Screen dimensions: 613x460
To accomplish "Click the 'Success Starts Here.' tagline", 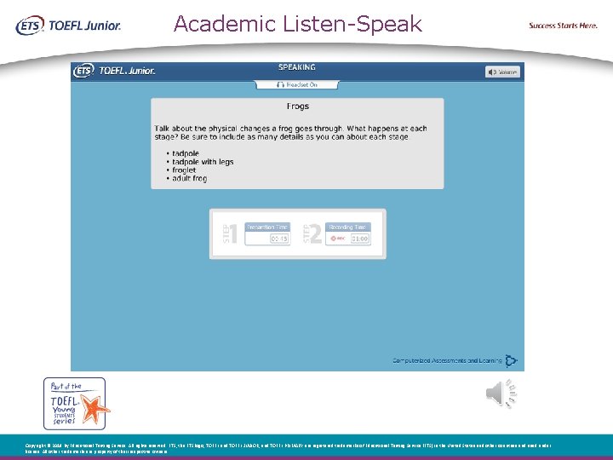I will point(563,26).
